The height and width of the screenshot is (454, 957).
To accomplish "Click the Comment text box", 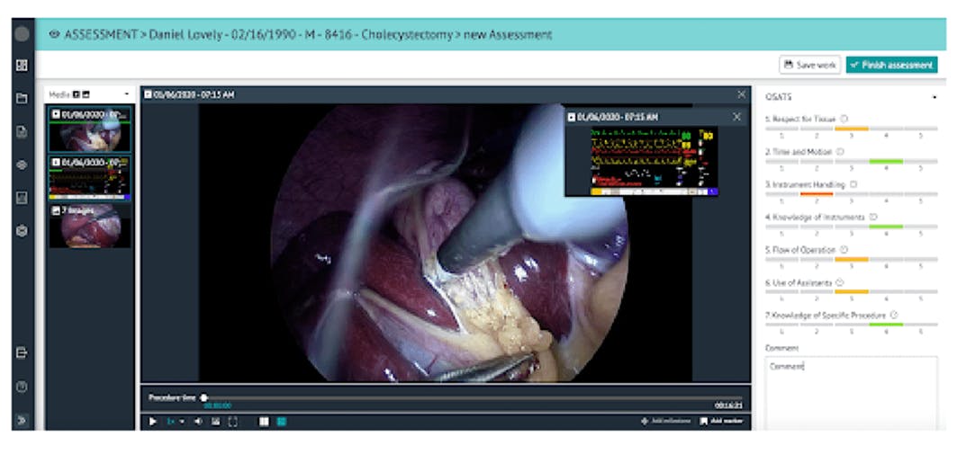I will pos(851,393).
